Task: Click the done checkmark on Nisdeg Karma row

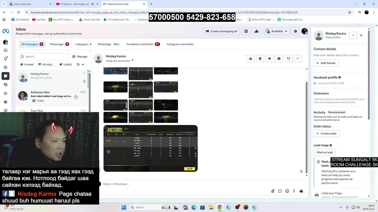Action: click(x=84, y=74)
